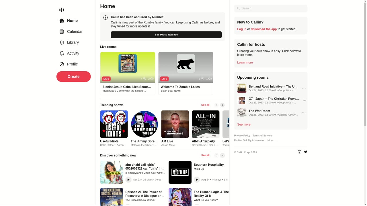
Task: Open Belt and Road Initiative room thumbnail
Action: click(x=242, y=88)
